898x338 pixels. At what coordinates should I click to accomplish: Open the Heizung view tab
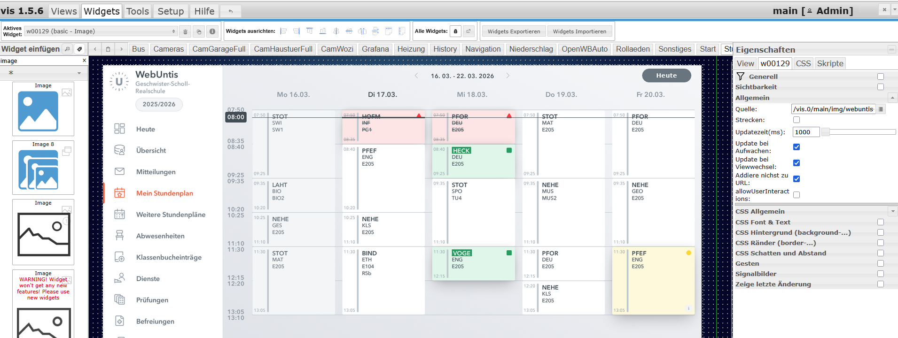click(411, 49)
